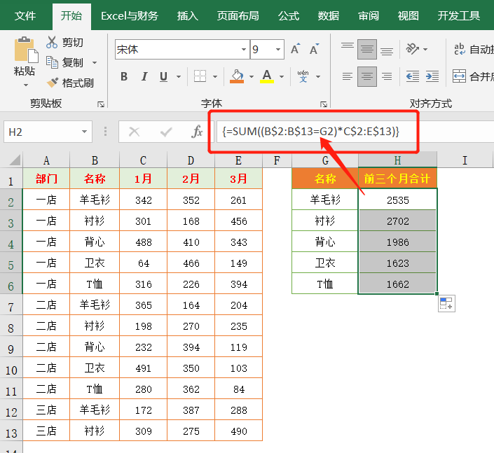Click the Auto Fill Options icon below H6

click(x=446, y=303)
